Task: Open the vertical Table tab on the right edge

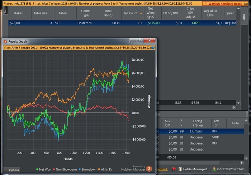Action: pos(244,16)
